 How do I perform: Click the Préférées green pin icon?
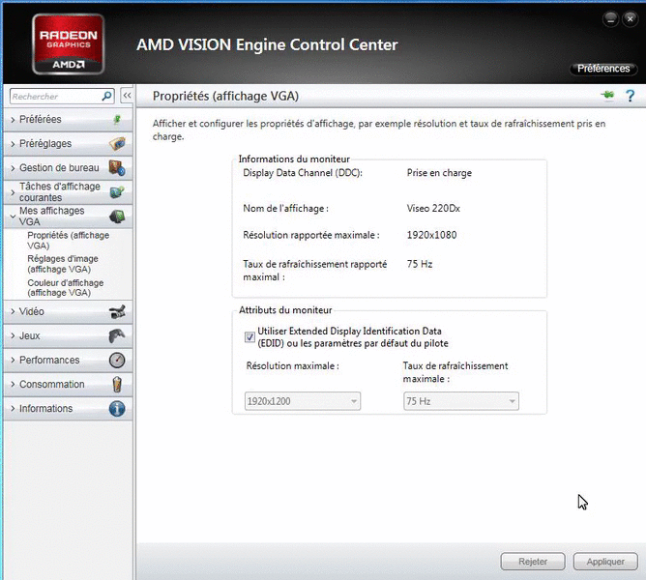pyautogui.click(x=117, y=120)
